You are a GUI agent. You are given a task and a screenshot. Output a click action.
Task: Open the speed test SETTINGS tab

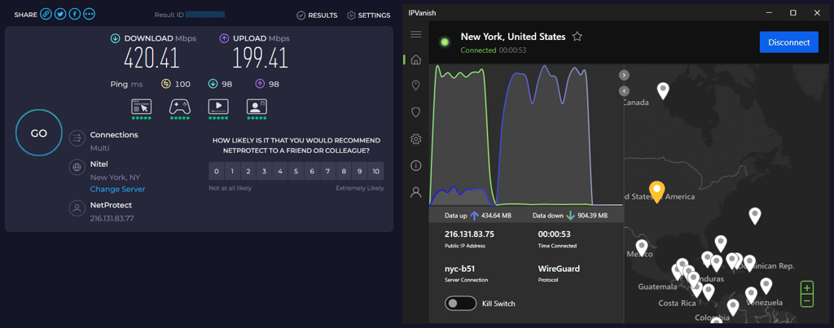pos(369,15)
